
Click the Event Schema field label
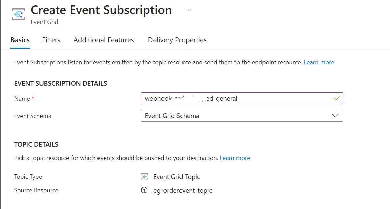click(x=33, y=116)
